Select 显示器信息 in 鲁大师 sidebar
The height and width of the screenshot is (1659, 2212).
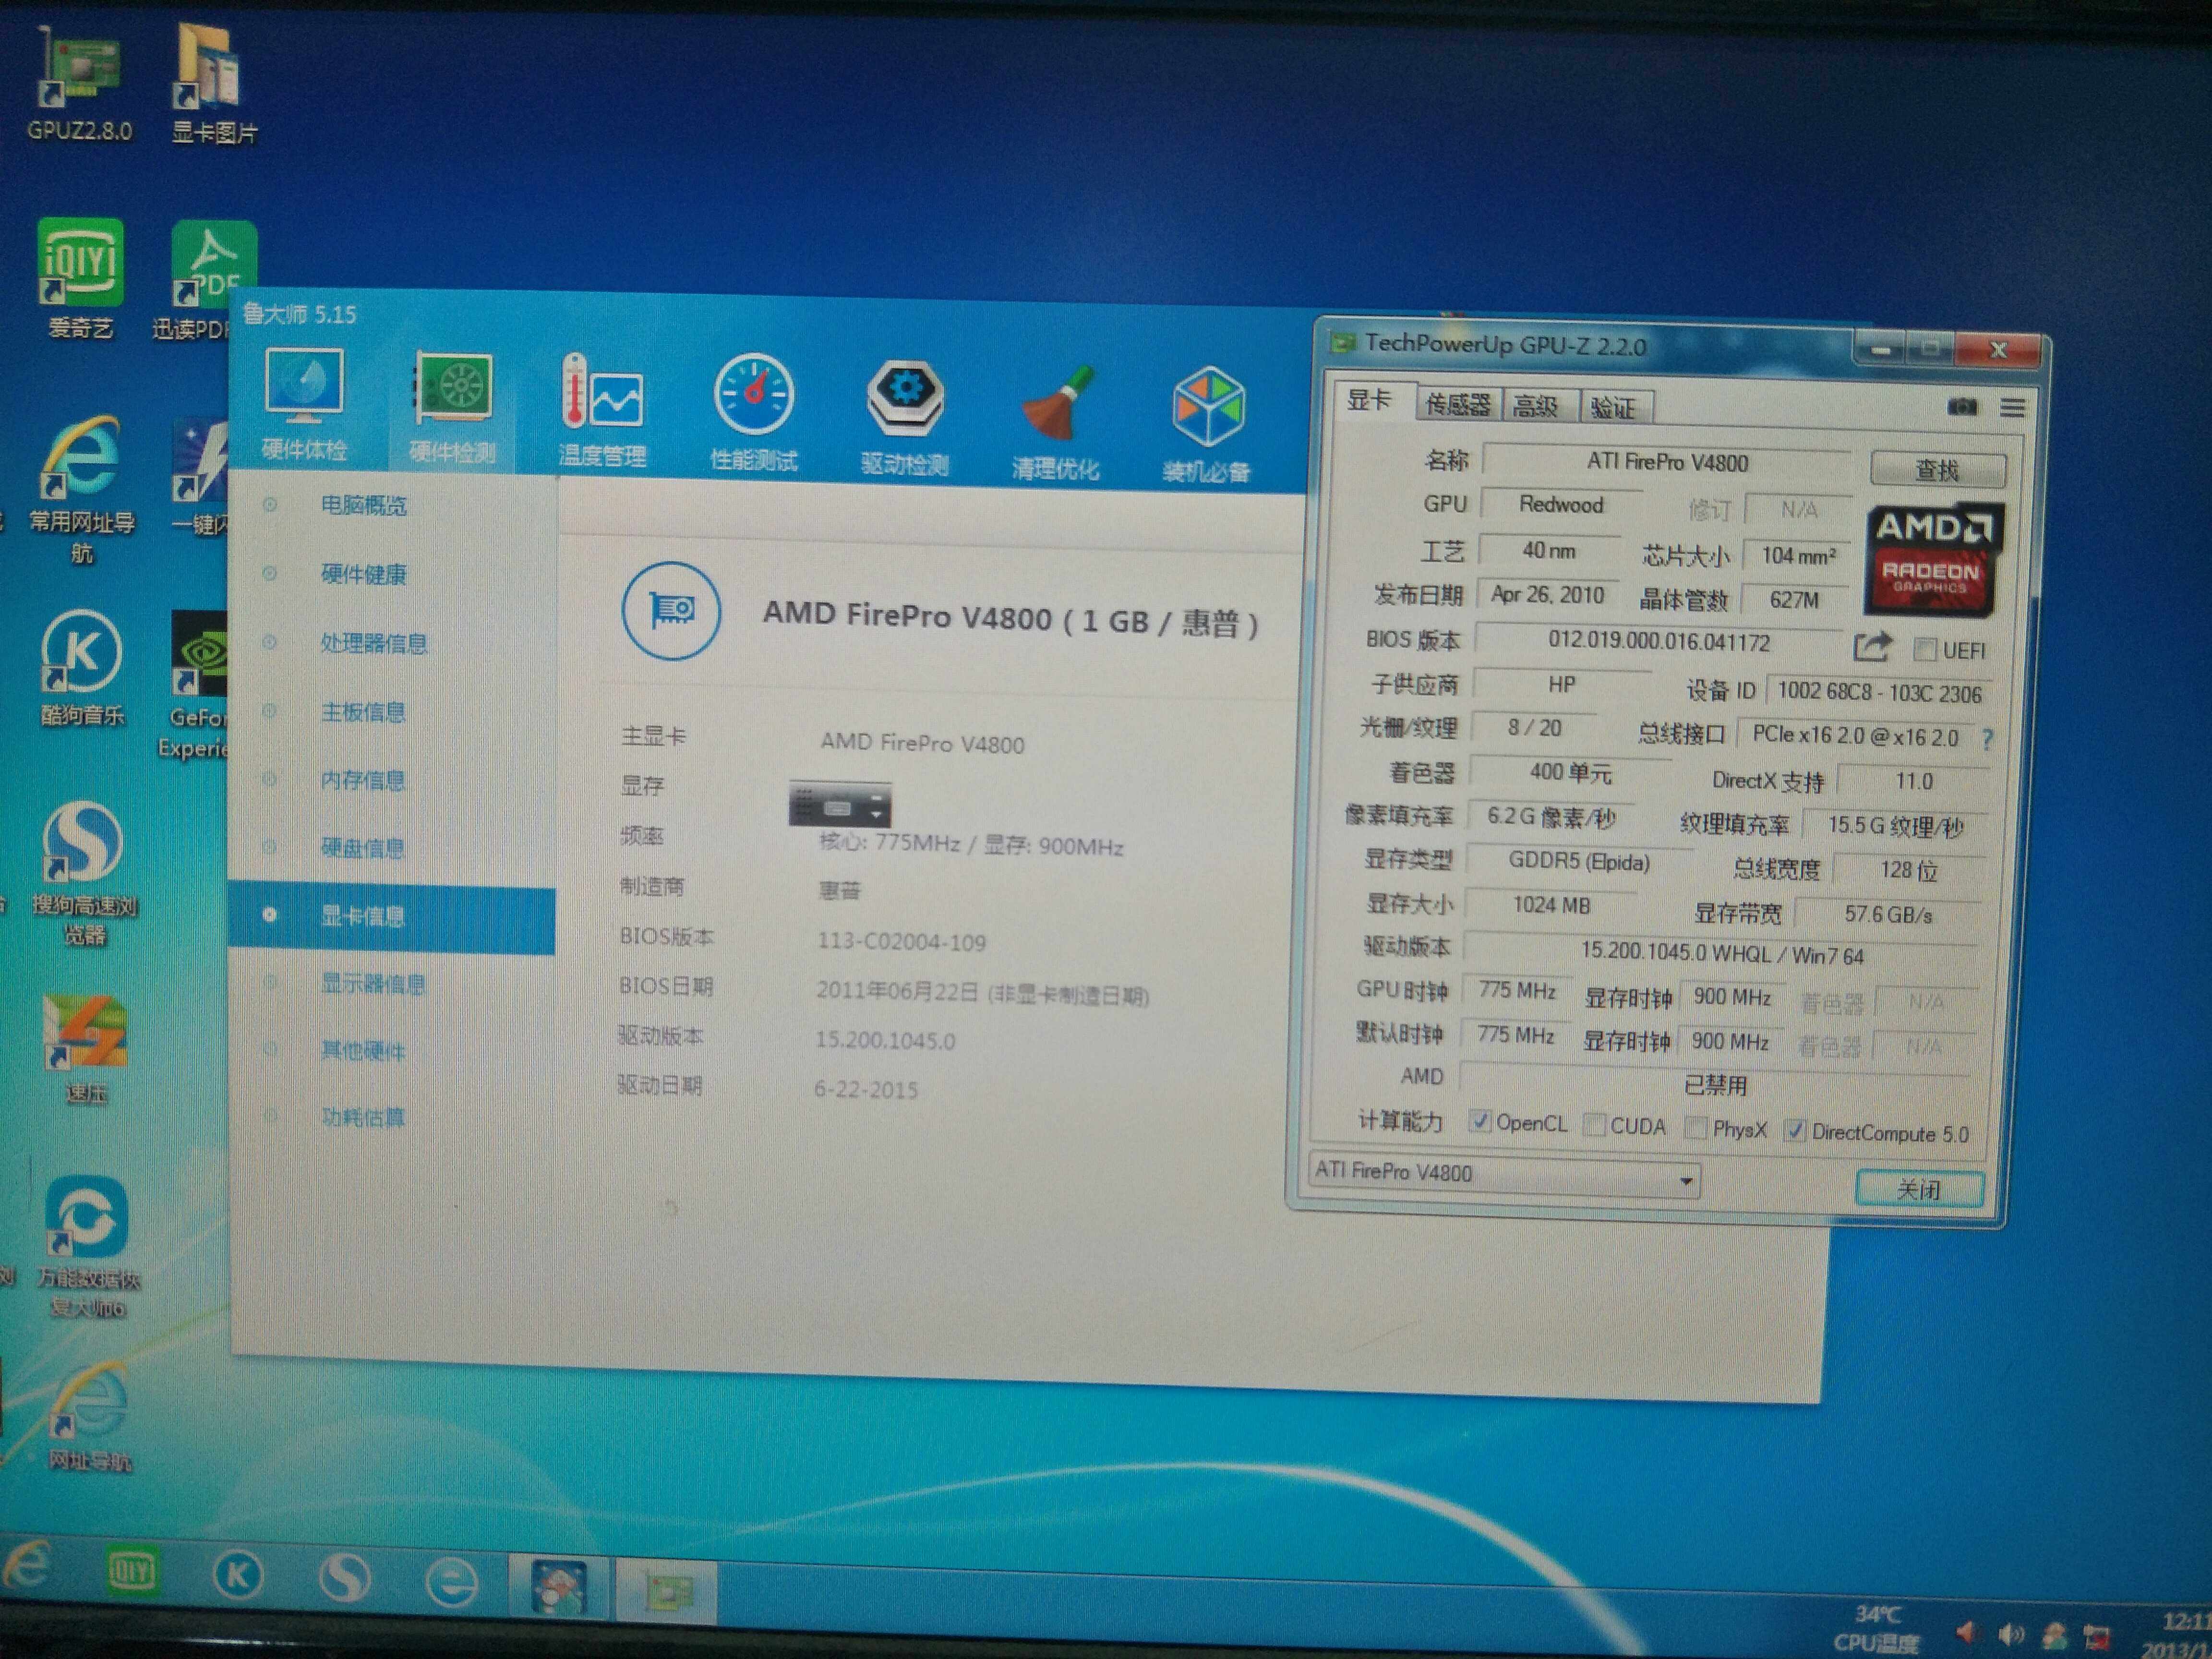[374, 984]
